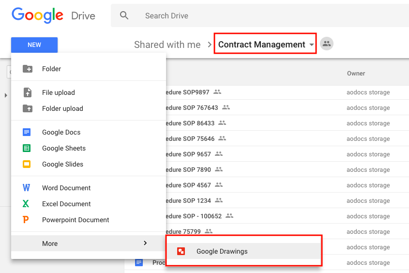409x273 pixels.
Task: Select Folder upload menu entry
Action: pyautogui.click(x=89, y=108)
